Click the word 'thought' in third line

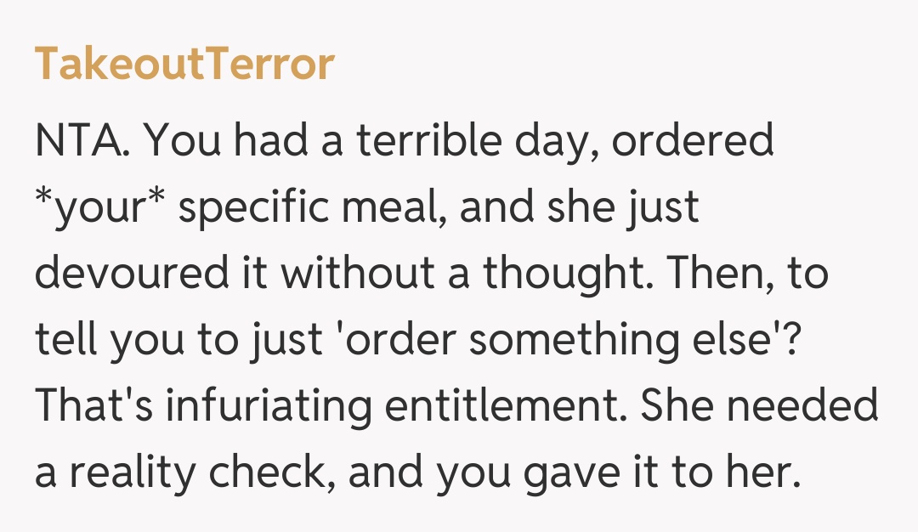(568, 275)
